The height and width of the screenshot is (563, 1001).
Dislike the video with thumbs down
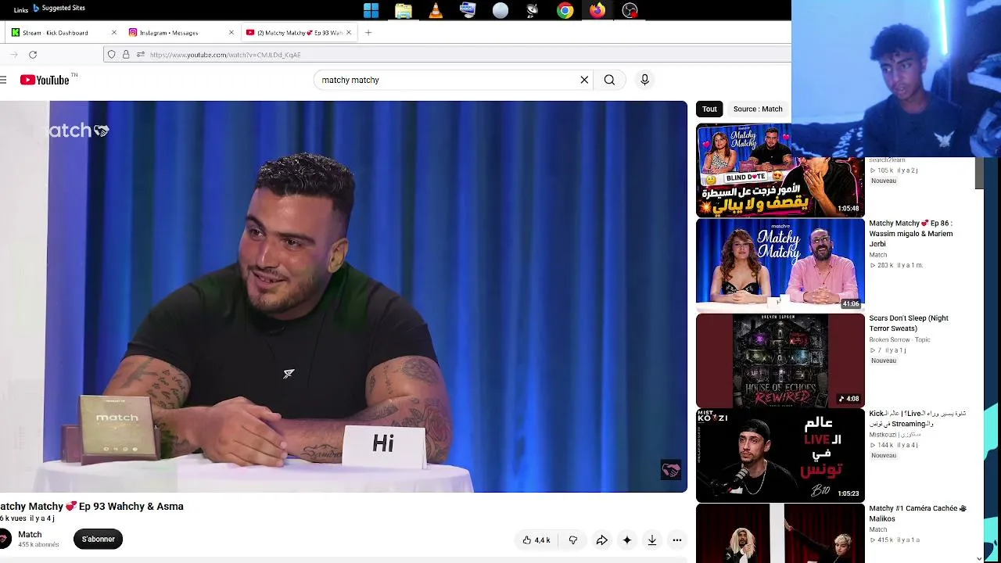(x=573, y=540)
